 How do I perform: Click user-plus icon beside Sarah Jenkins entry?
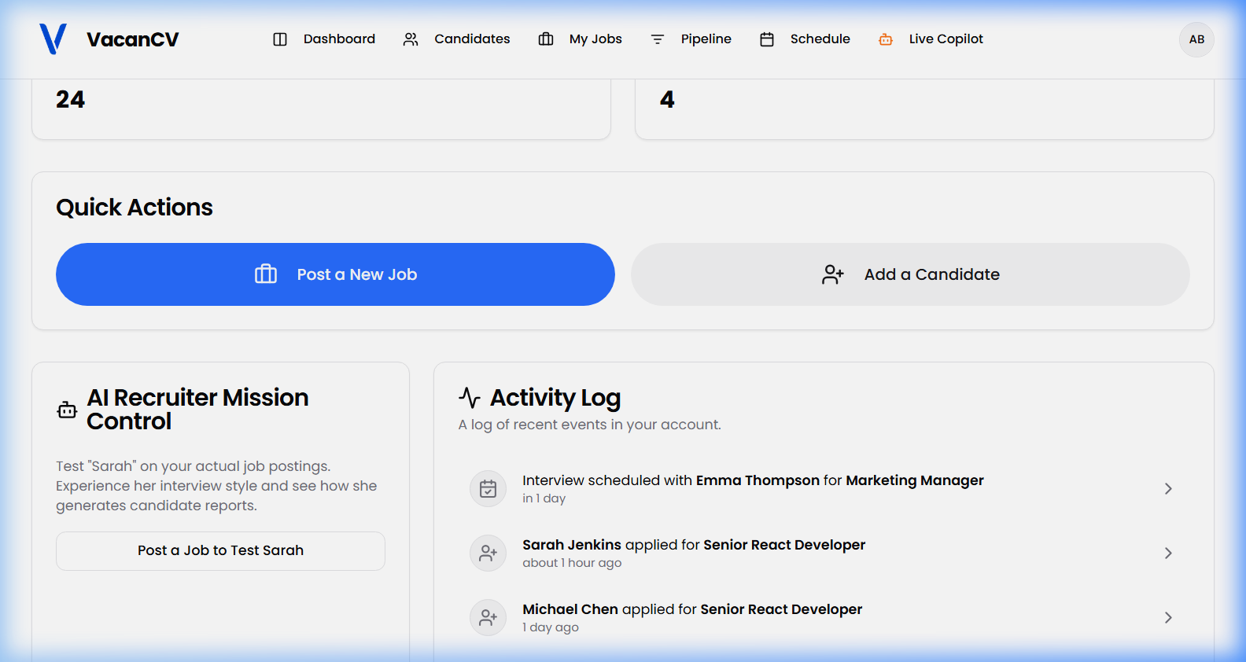pos(488,554)
